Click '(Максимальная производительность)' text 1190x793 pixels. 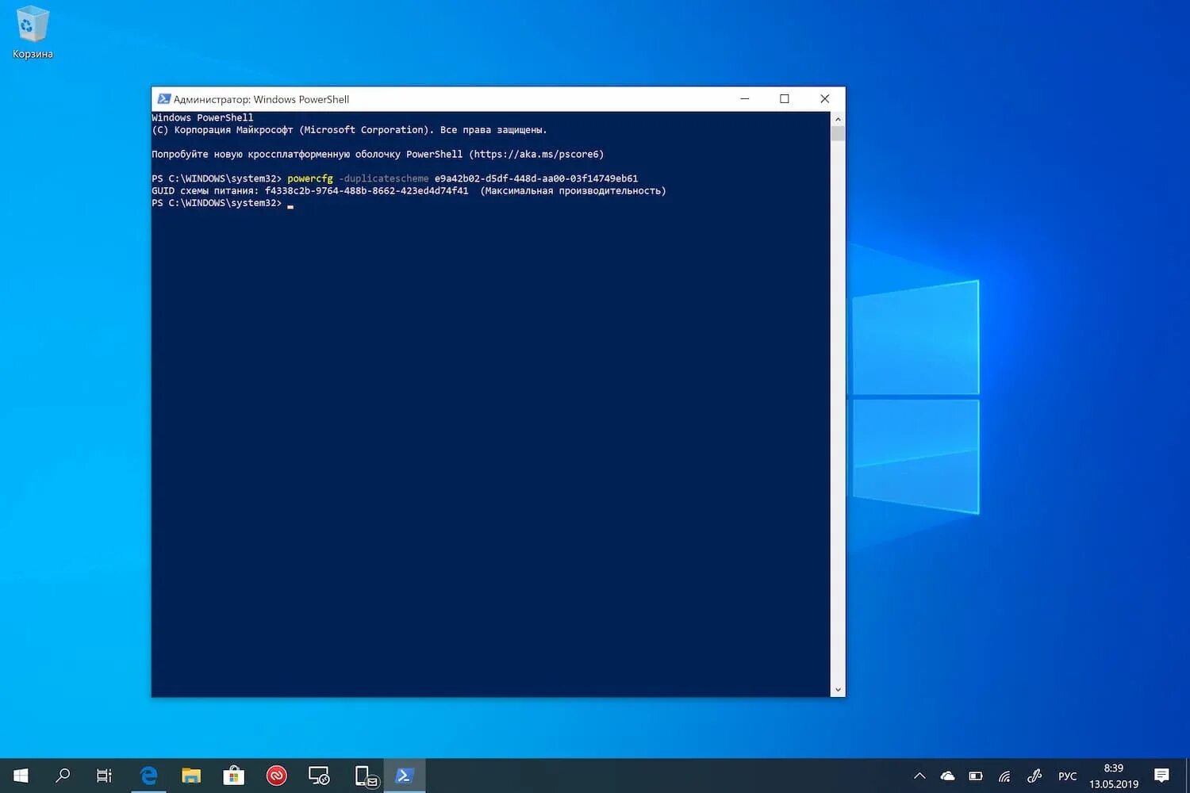coord(573,191)
